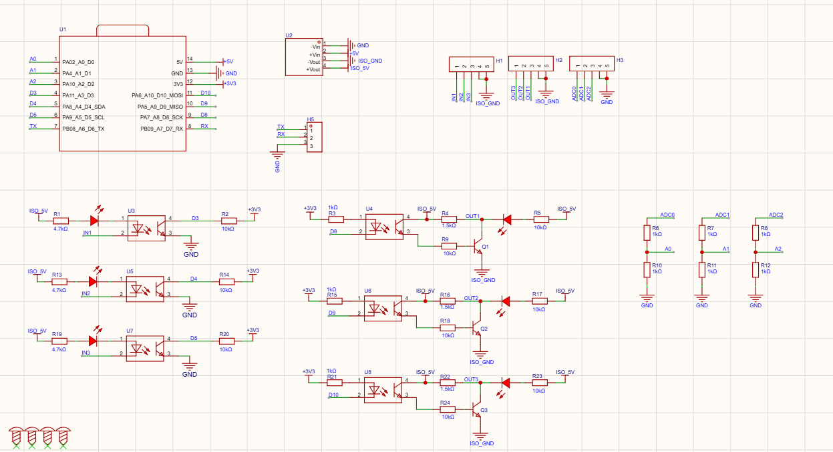Select the H3 ADC header connector
The height and width of the screenshot is (452, 833).
593,64
